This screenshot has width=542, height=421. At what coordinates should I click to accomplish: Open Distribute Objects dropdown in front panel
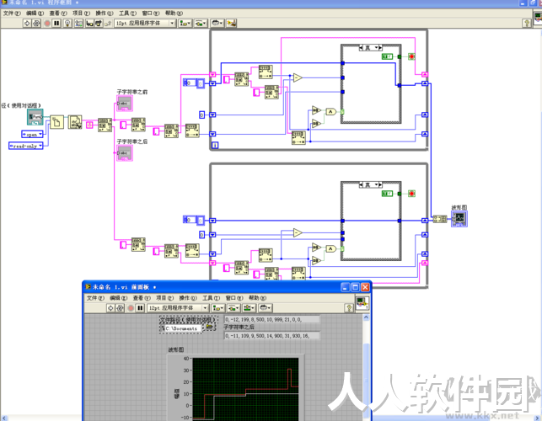tap(233, 307)
